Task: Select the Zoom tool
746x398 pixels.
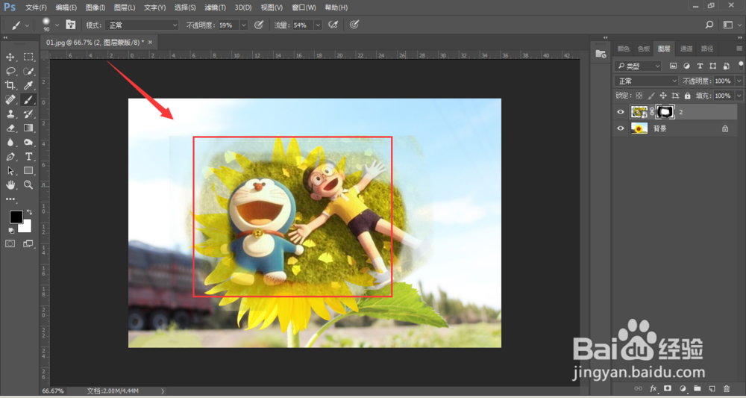Action: pyautogui.click(x=28, y=184)
